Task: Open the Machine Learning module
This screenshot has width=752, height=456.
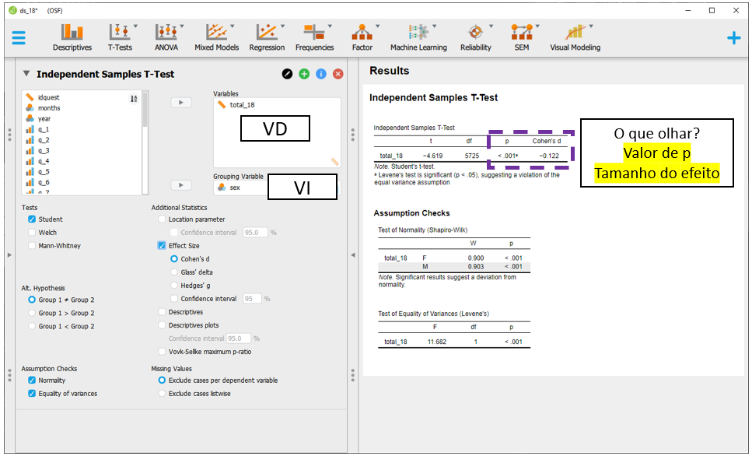Action: click(418, 38)
